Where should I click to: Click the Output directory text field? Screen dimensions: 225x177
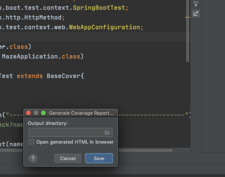click(71, 132)
